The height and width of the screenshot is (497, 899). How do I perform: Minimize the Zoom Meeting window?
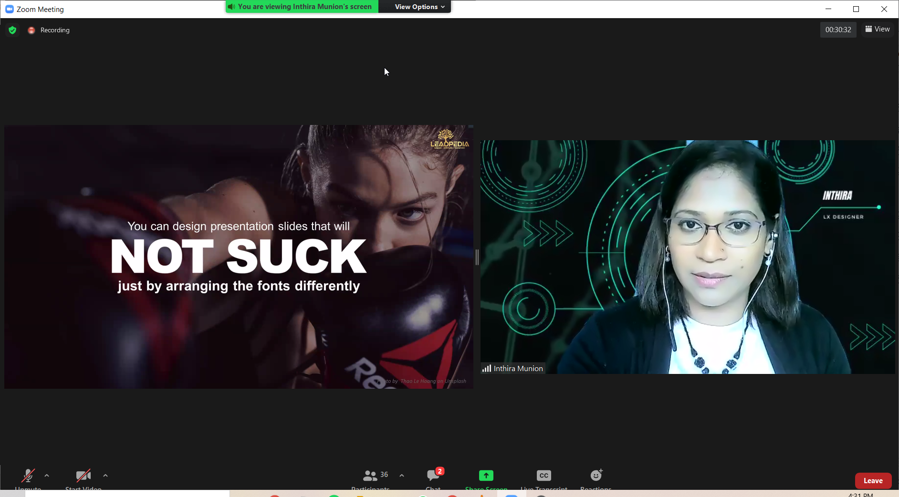[x=828, y=9]
